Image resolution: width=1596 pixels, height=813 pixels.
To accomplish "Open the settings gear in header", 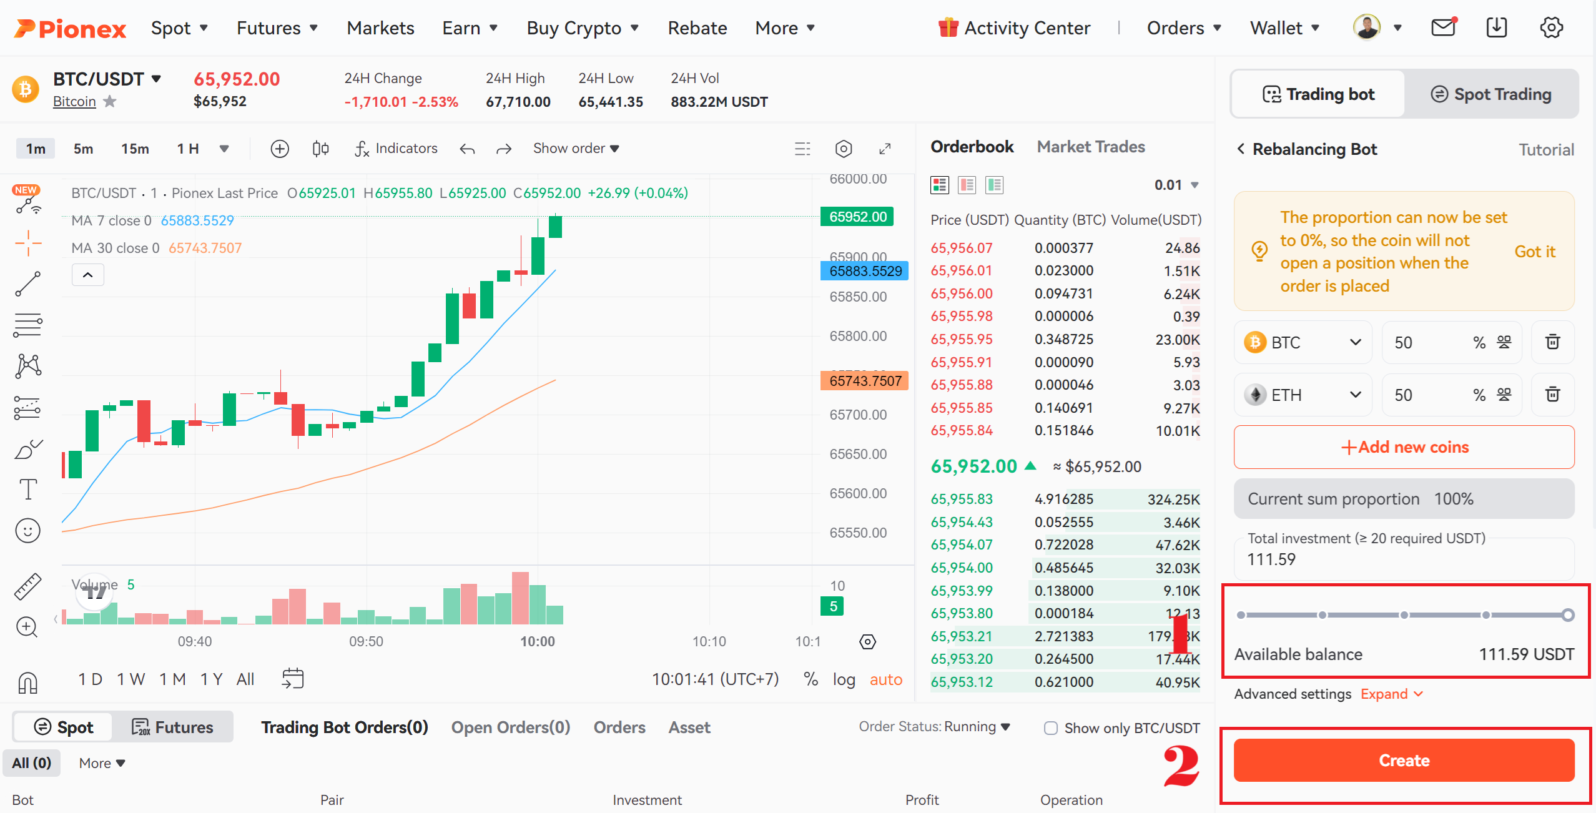I will [x=1551, y=27].
